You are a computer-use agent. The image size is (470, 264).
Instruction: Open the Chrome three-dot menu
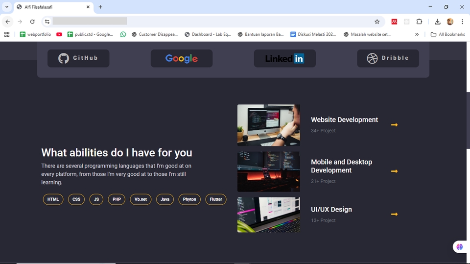(462, 22)
